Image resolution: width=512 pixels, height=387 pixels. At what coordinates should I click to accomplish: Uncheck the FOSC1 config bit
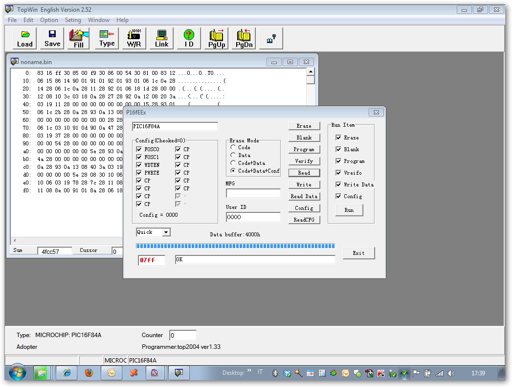139,157
